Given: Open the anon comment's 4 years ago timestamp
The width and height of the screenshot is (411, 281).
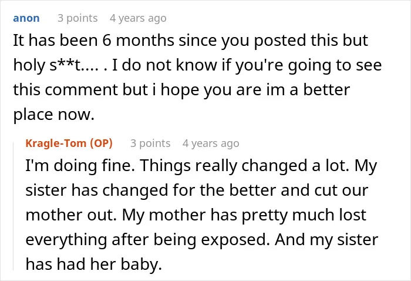Looking at the screenshot, I should point(138,18).
